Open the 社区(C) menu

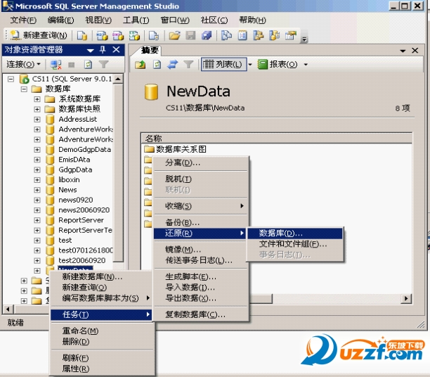pos(214,20)
